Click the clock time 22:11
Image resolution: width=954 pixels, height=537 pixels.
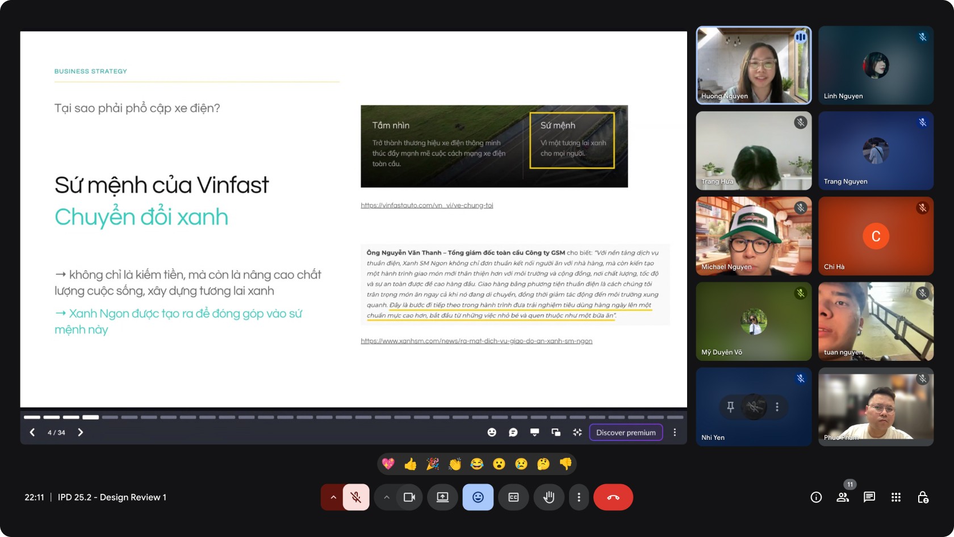click(x=34, y=497)
